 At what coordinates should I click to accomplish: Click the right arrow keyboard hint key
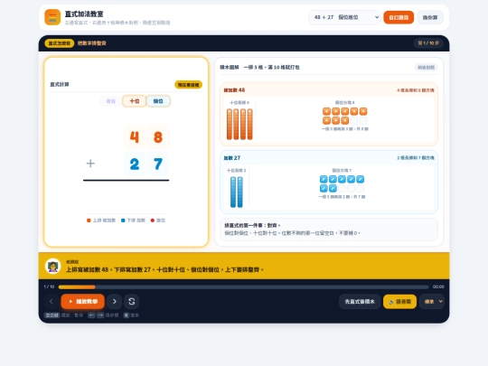(100, 315)
